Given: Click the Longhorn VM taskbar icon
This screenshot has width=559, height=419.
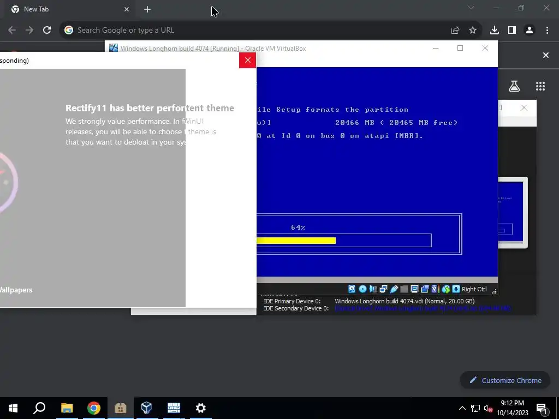Looking at the screenshot, I should click(174, 408).
